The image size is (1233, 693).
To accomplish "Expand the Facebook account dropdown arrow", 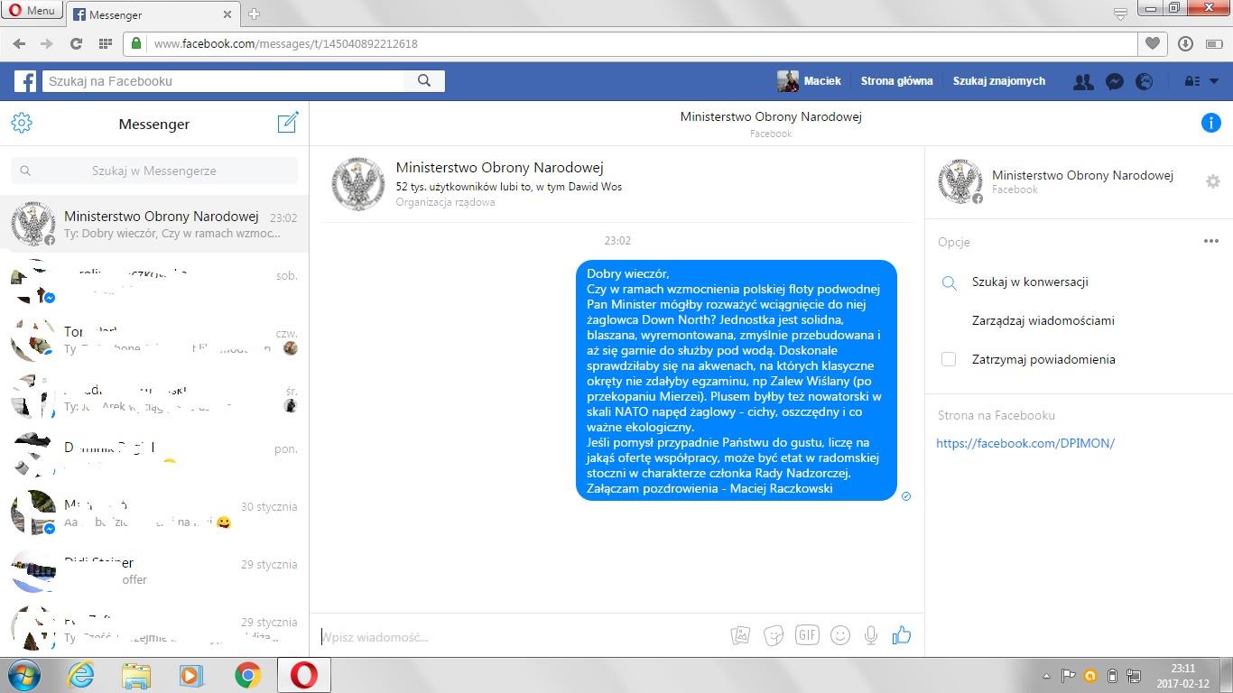I will 1214,81.
